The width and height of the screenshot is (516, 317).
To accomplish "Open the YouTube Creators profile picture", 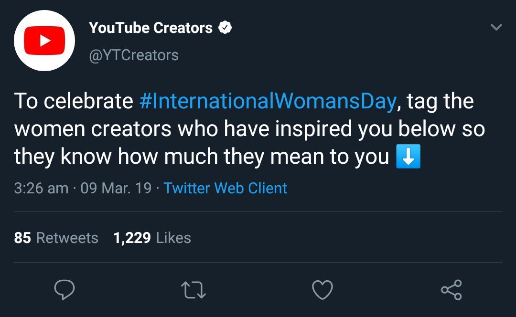I will point(44,41).
